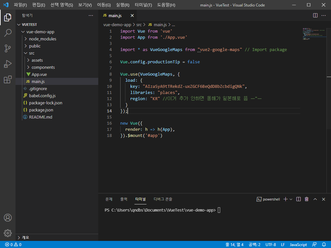Expand the 개요 outline section
This screenshot has width=331, height=248.
coord(57,237)
